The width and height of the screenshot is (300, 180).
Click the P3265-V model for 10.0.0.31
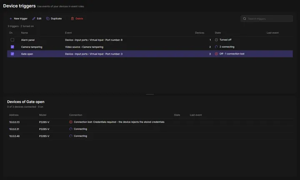click(x=44, y=129)
